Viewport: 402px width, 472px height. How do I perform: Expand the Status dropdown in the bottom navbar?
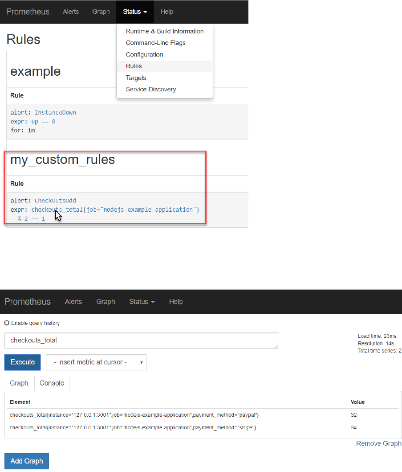tap(142, 302)
